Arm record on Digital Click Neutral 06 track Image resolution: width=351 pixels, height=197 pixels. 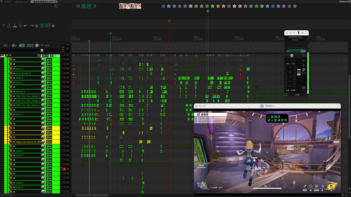11,142
